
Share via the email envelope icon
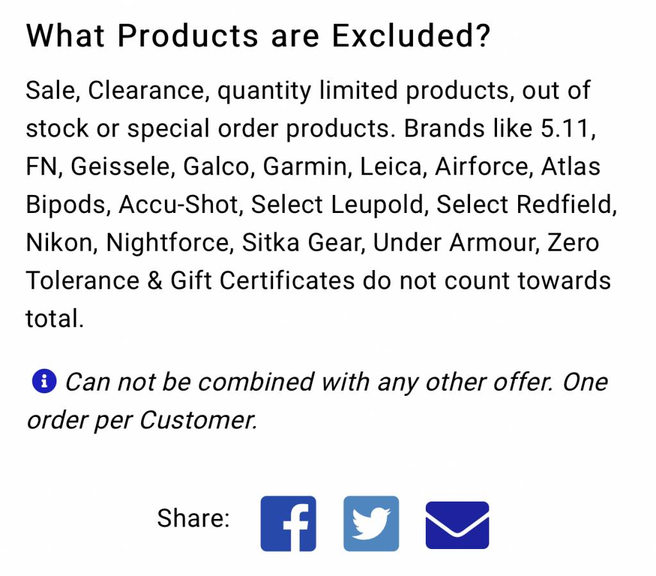point(457,525)
